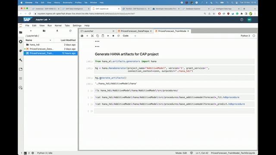Create a new folder in file browser
The image size is (276, 155).
tap(44, 31)
